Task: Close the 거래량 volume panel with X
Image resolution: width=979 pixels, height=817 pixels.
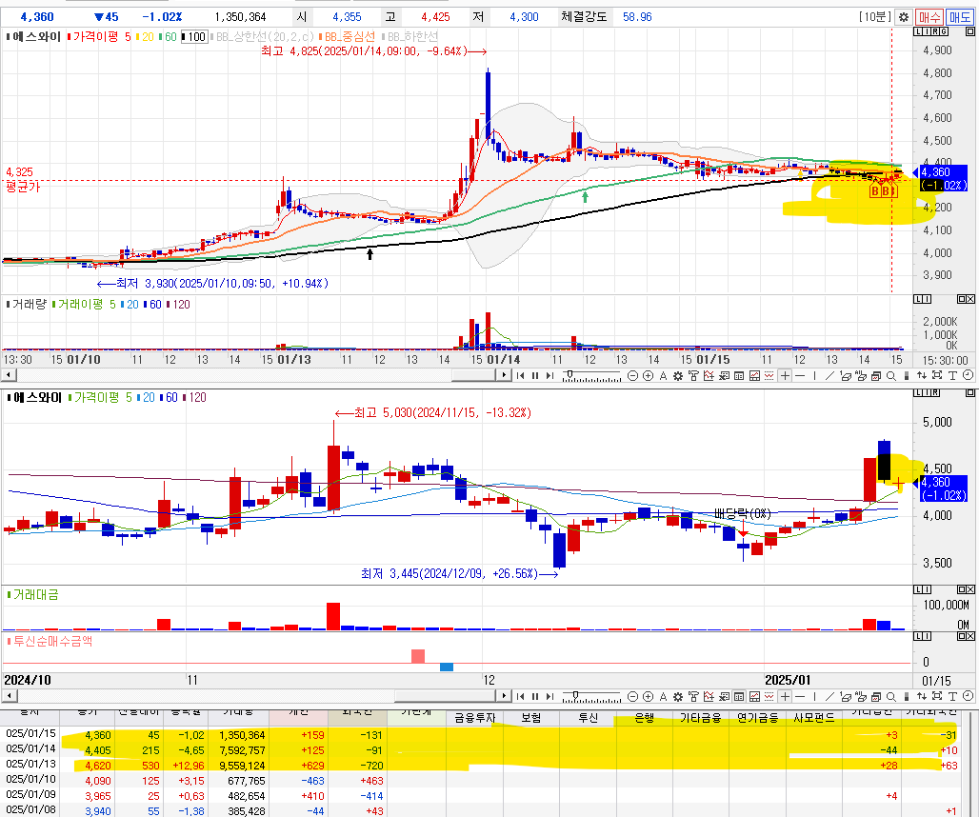Action: coord(970,299)
